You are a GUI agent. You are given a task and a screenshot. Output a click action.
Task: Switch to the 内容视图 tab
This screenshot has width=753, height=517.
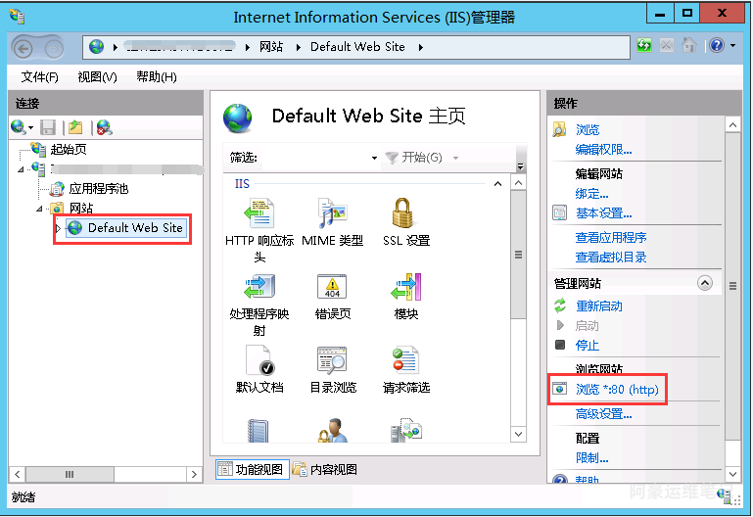[326, 469]
